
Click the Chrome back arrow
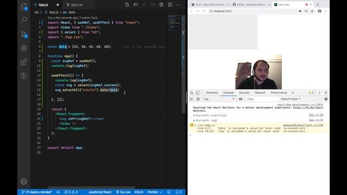coord(191,11)
